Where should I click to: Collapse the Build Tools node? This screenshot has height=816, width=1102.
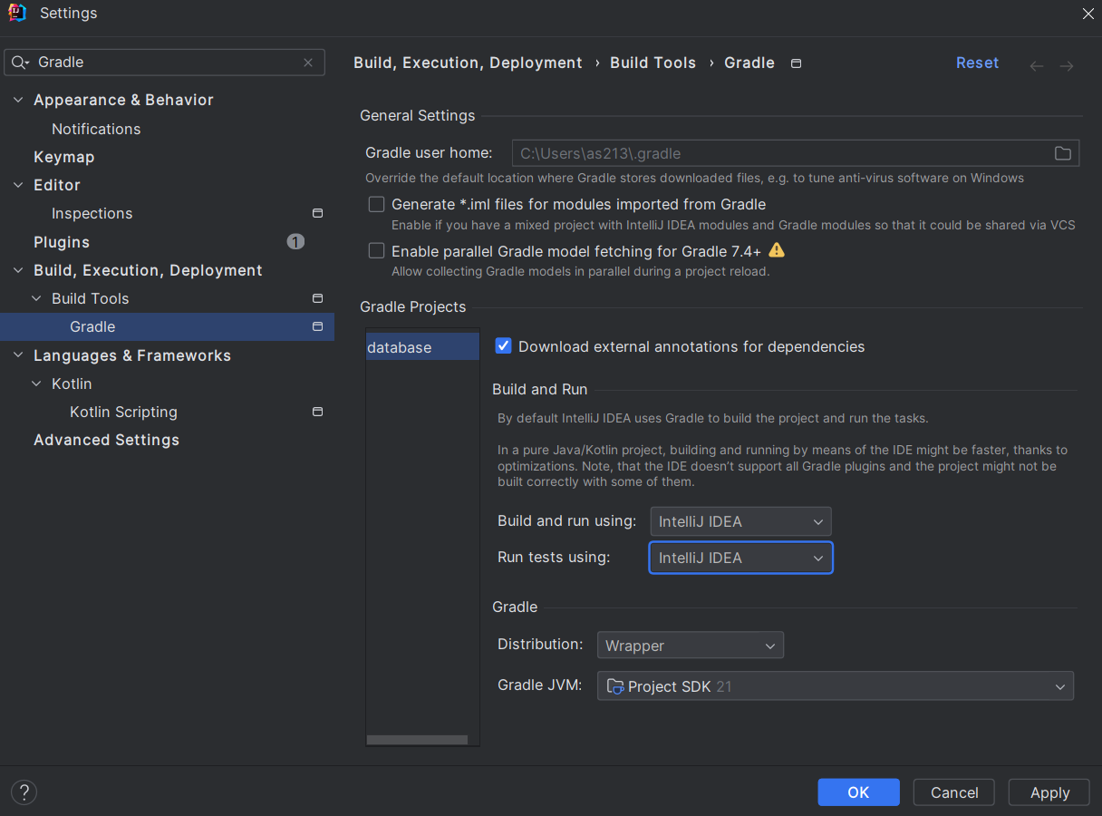click(x=36, y=298)
